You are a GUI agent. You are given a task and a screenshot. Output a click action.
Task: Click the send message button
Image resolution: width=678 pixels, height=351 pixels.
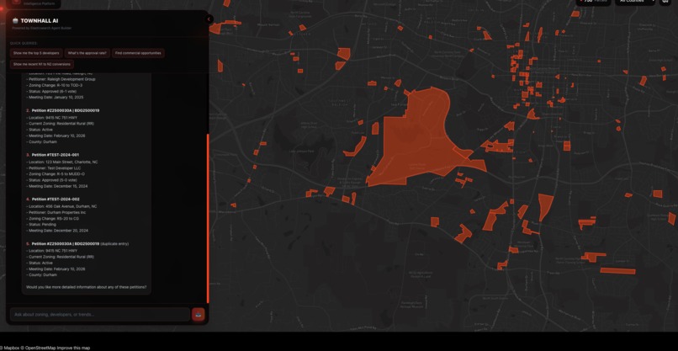[198, 314]
